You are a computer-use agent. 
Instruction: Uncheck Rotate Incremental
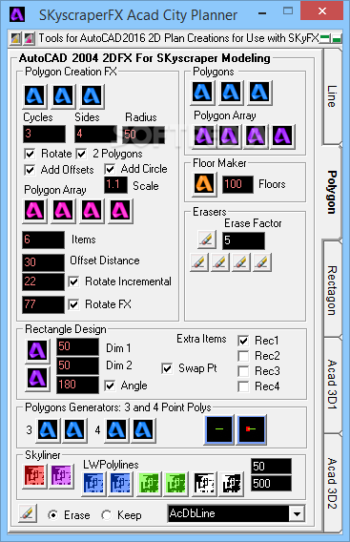pos(73,281)
